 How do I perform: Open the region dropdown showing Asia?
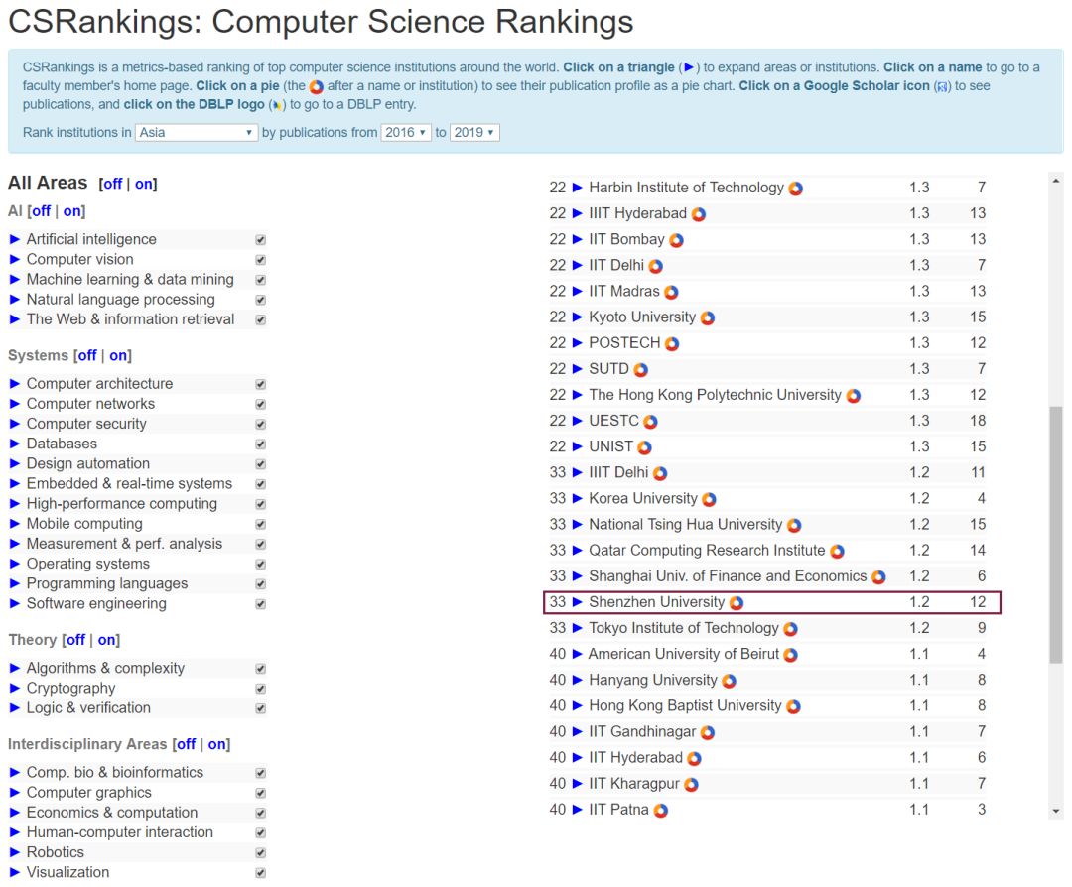[197, 133]
